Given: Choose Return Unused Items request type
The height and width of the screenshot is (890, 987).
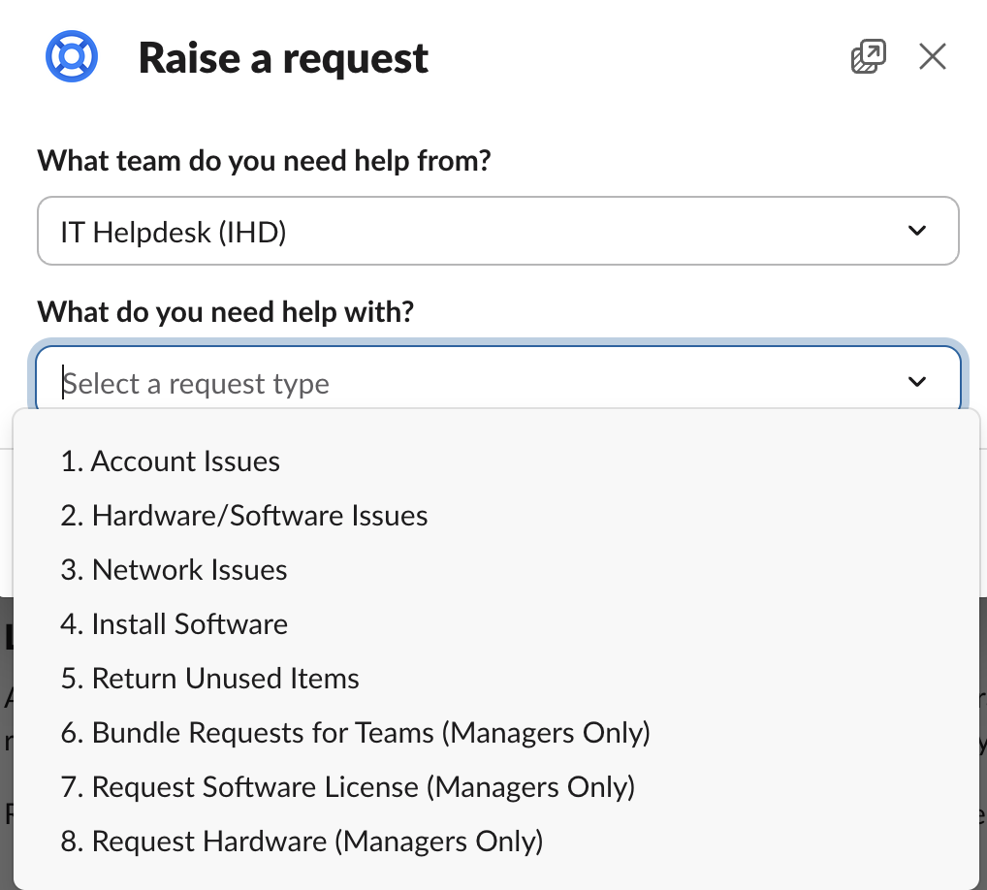Looking at the screenshot, I should click(x=210, y=679).
